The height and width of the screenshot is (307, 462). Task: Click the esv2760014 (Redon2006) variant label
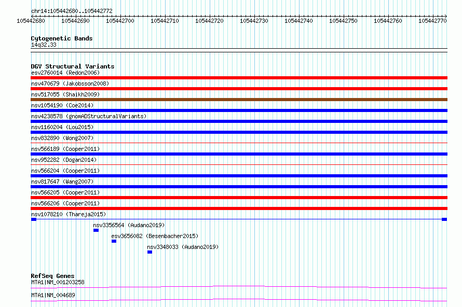tap(65, 73)
